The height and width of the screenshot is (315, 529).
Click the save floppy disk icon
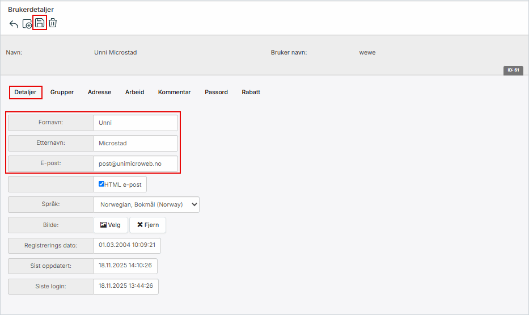pos(40,23)
